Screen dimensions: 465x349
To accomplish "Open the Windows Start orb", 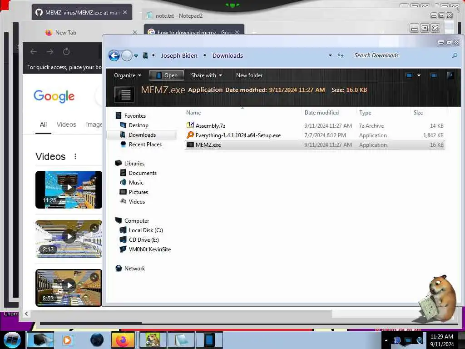I will click(x=12, y=340).
